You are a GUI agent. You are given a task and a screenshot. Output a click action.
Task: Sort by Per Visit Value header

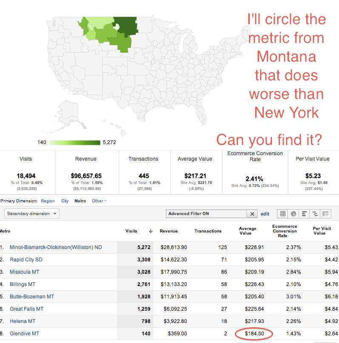click(x=322, y=231)
